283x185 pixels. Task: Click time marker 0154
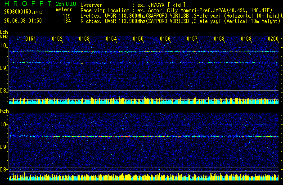[111, 39]
